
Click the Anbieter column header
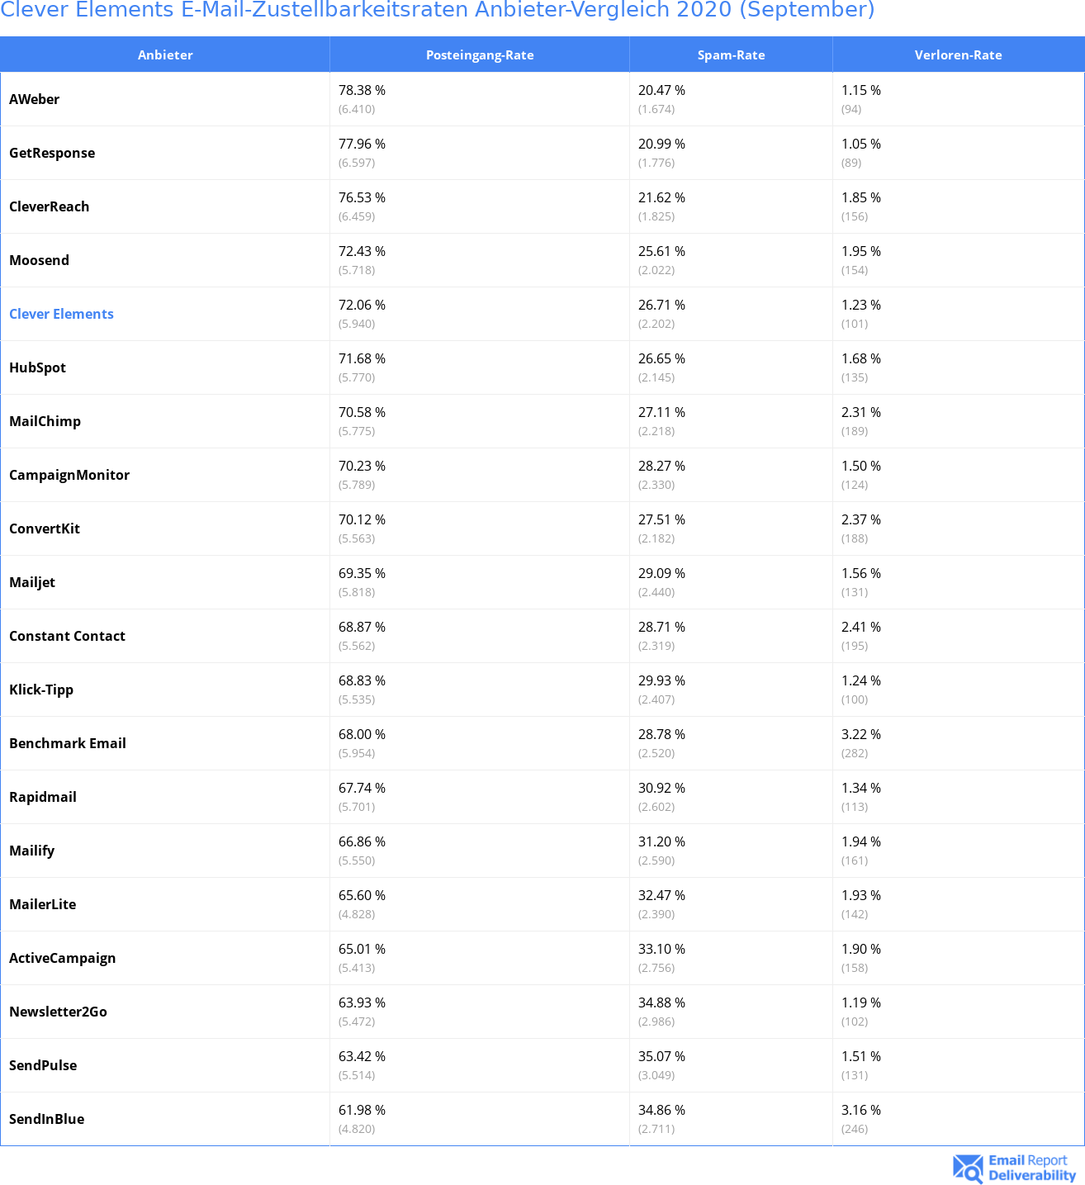165,55
